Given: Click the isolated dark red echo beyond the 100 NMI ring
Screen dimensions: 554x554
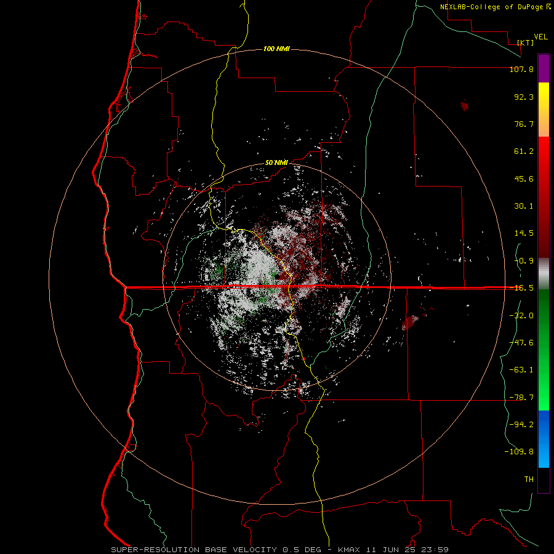Looking at the screenshot, I should 465,105.
